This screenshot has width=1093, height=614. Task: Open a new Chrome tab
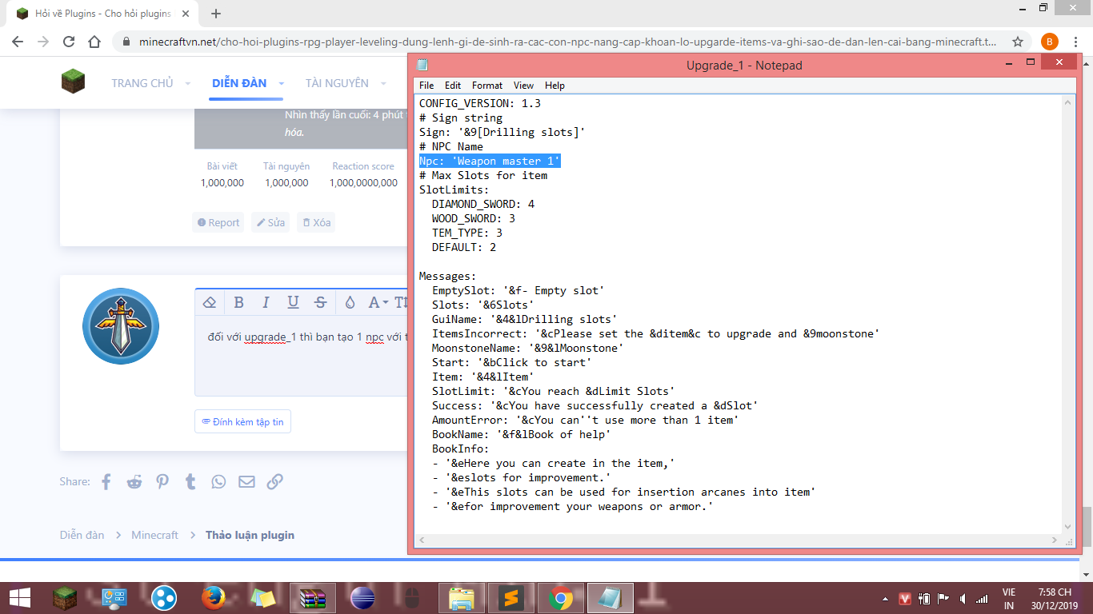click(x=215, y=14)
